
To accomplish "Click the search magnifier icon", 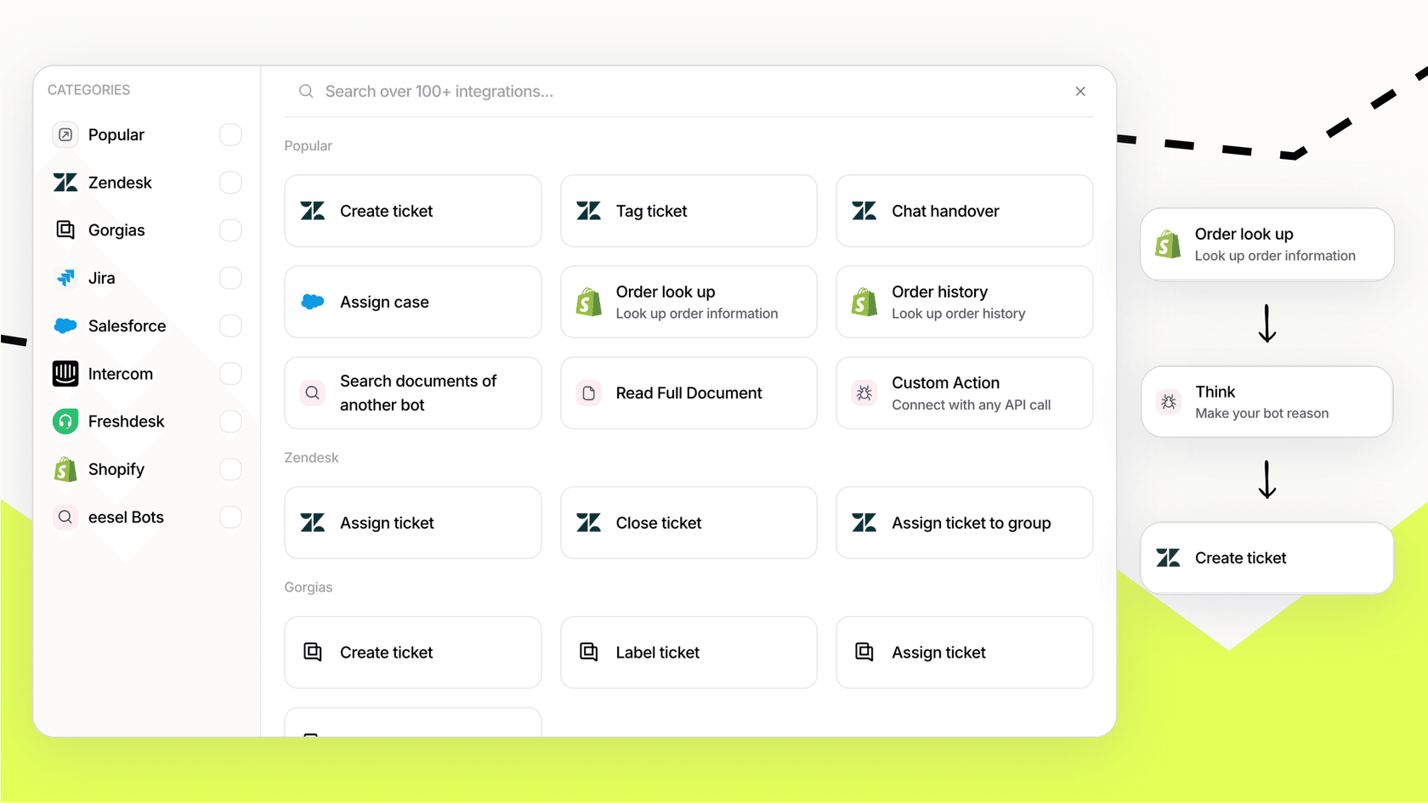I will click(306, 92).
